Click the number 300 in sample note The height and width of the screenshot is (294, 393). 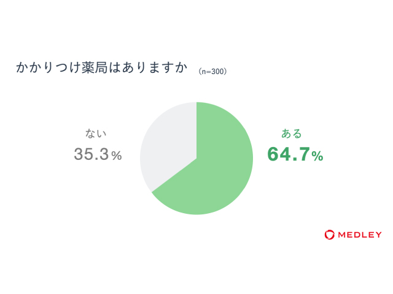coord(217,72)
